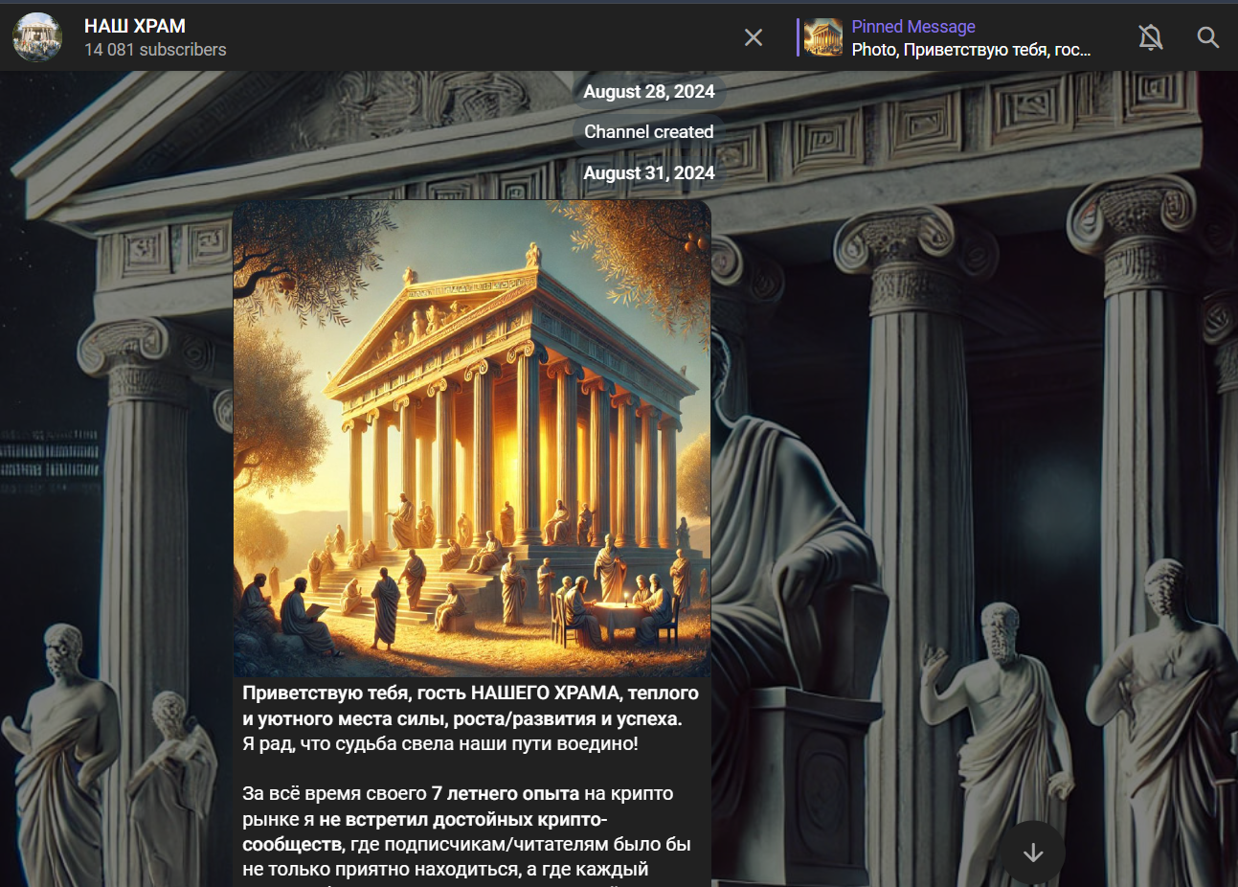Click the Channel created service message
Viewport: 1238px width, 887px height.
point(649,132)
